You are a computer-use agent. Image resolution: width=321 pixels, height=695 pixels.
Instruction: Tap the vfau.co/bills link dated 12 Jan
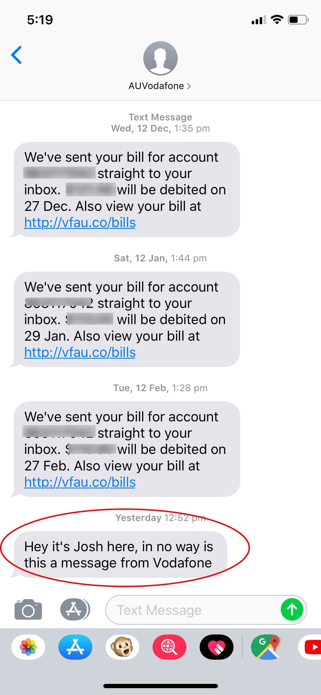tap(80, 352)
